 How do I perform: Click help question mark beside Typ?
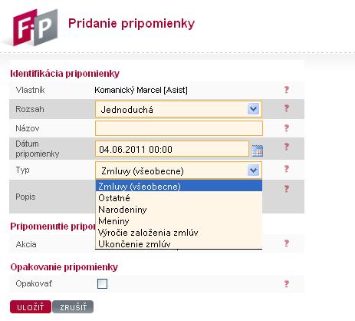coord(287,169)
